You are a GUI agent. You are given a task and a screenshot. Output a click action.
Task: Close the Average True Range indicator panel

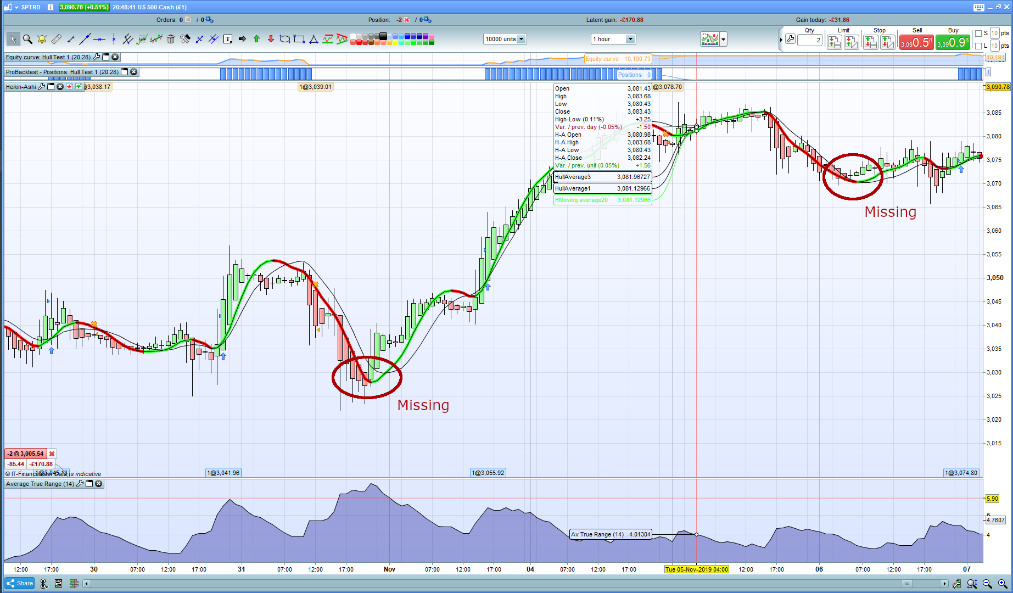click(x=99, y=484)
